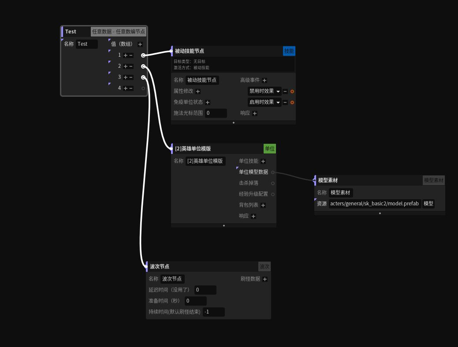
Task: Edit the 模型素材 name field
Action: point(341,193)
